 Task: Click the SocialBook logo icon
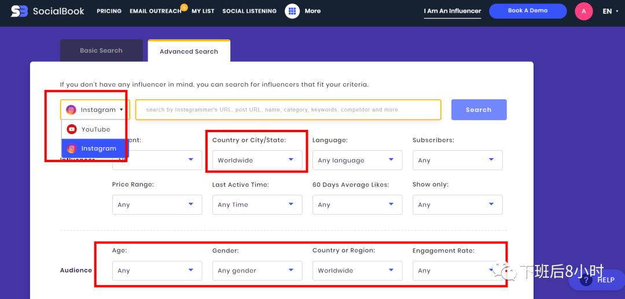tap(19, 11)
